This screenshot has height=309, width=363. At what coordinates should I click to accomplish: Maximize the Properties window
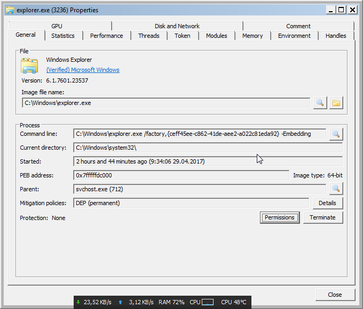(341, 10)
